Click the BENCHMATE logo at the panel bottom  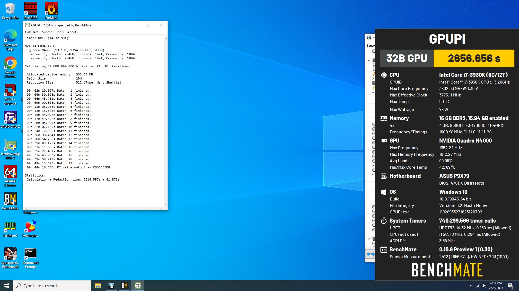click(x=447, y=270)
